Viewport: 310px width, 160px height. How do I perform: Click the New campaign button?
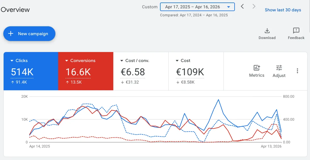point(29,34)
